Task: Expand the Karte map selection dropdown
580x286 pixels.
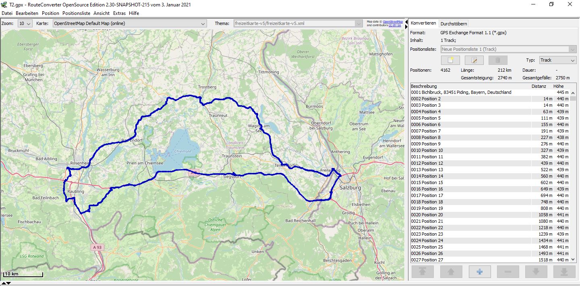Action: 130,24
